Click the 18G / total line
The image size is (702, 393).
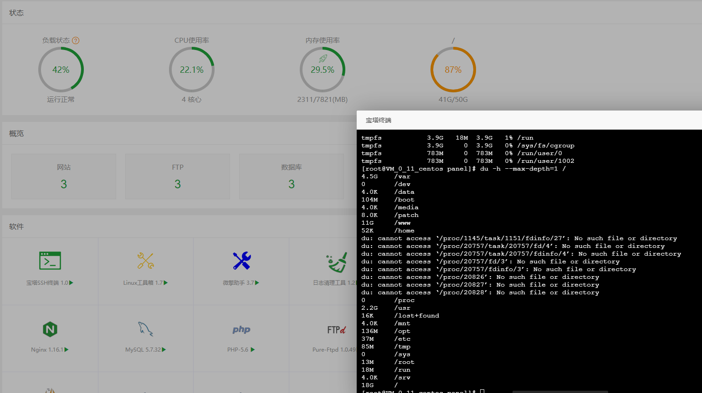380,385
